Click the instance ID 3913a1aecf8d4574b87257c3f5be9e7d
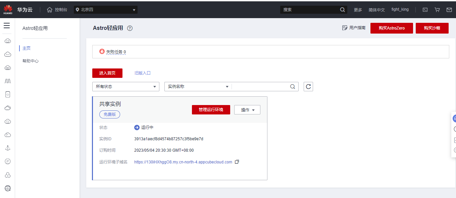Viewport: 456px width, 198px height. tap(169, 139)
